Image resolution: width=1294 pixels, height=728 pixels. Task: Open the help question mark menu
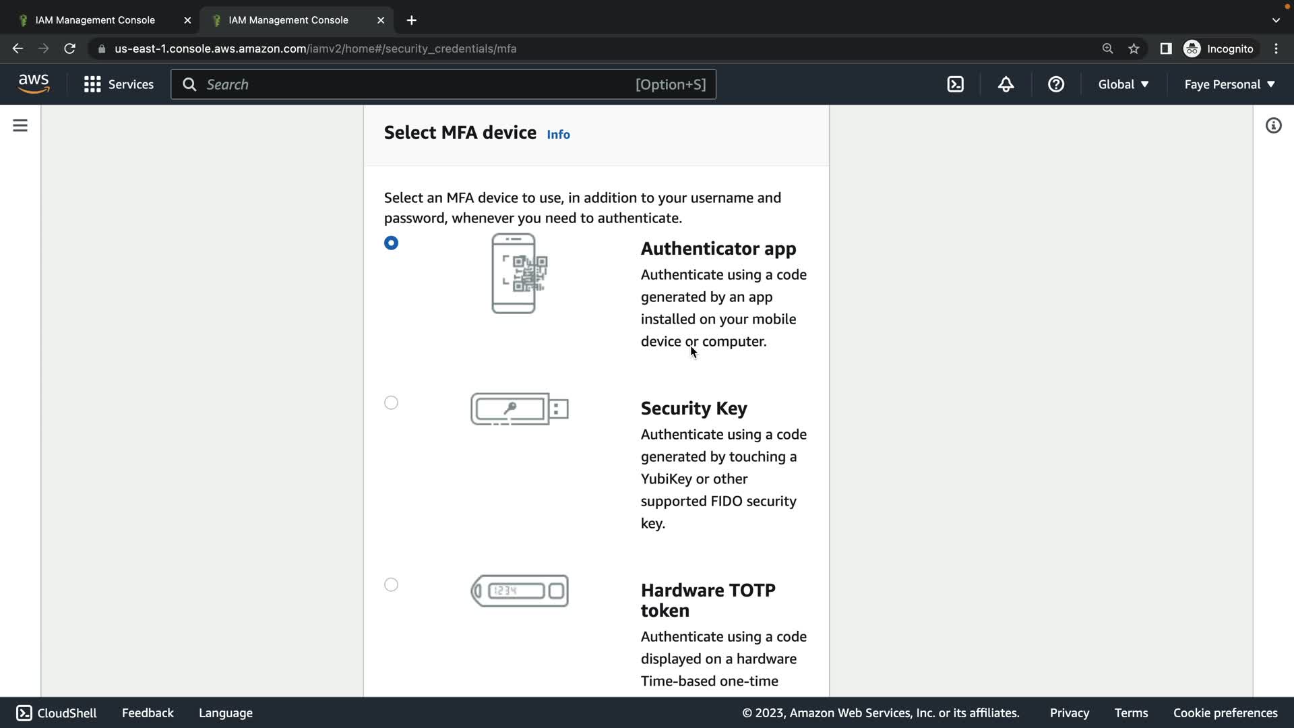[x=1055, y=84]
